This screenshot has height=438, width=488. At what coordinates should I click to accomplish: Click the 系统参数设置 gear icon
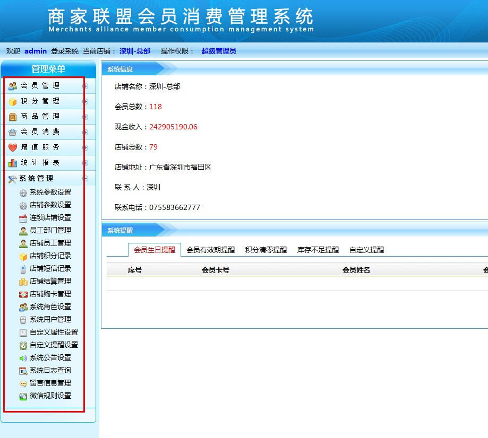pos(23,192)
